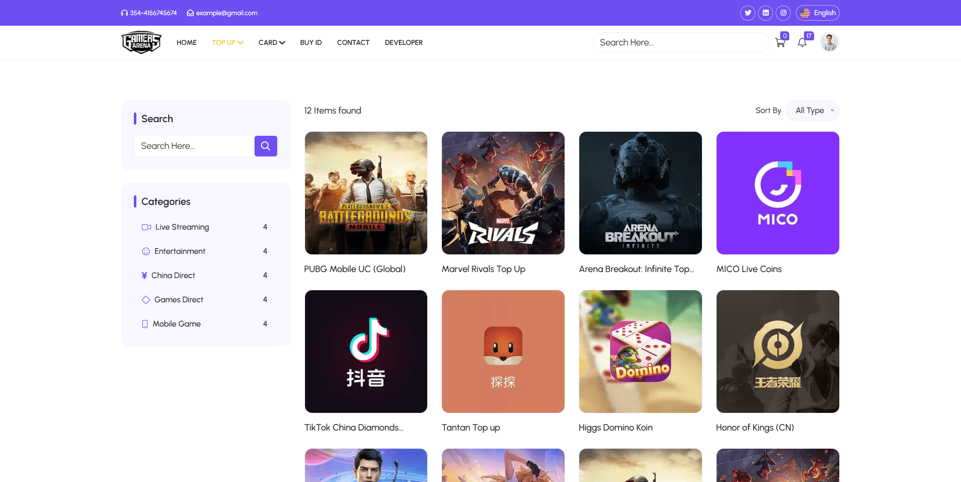Filter products by Entertainment category

(180, 251)
